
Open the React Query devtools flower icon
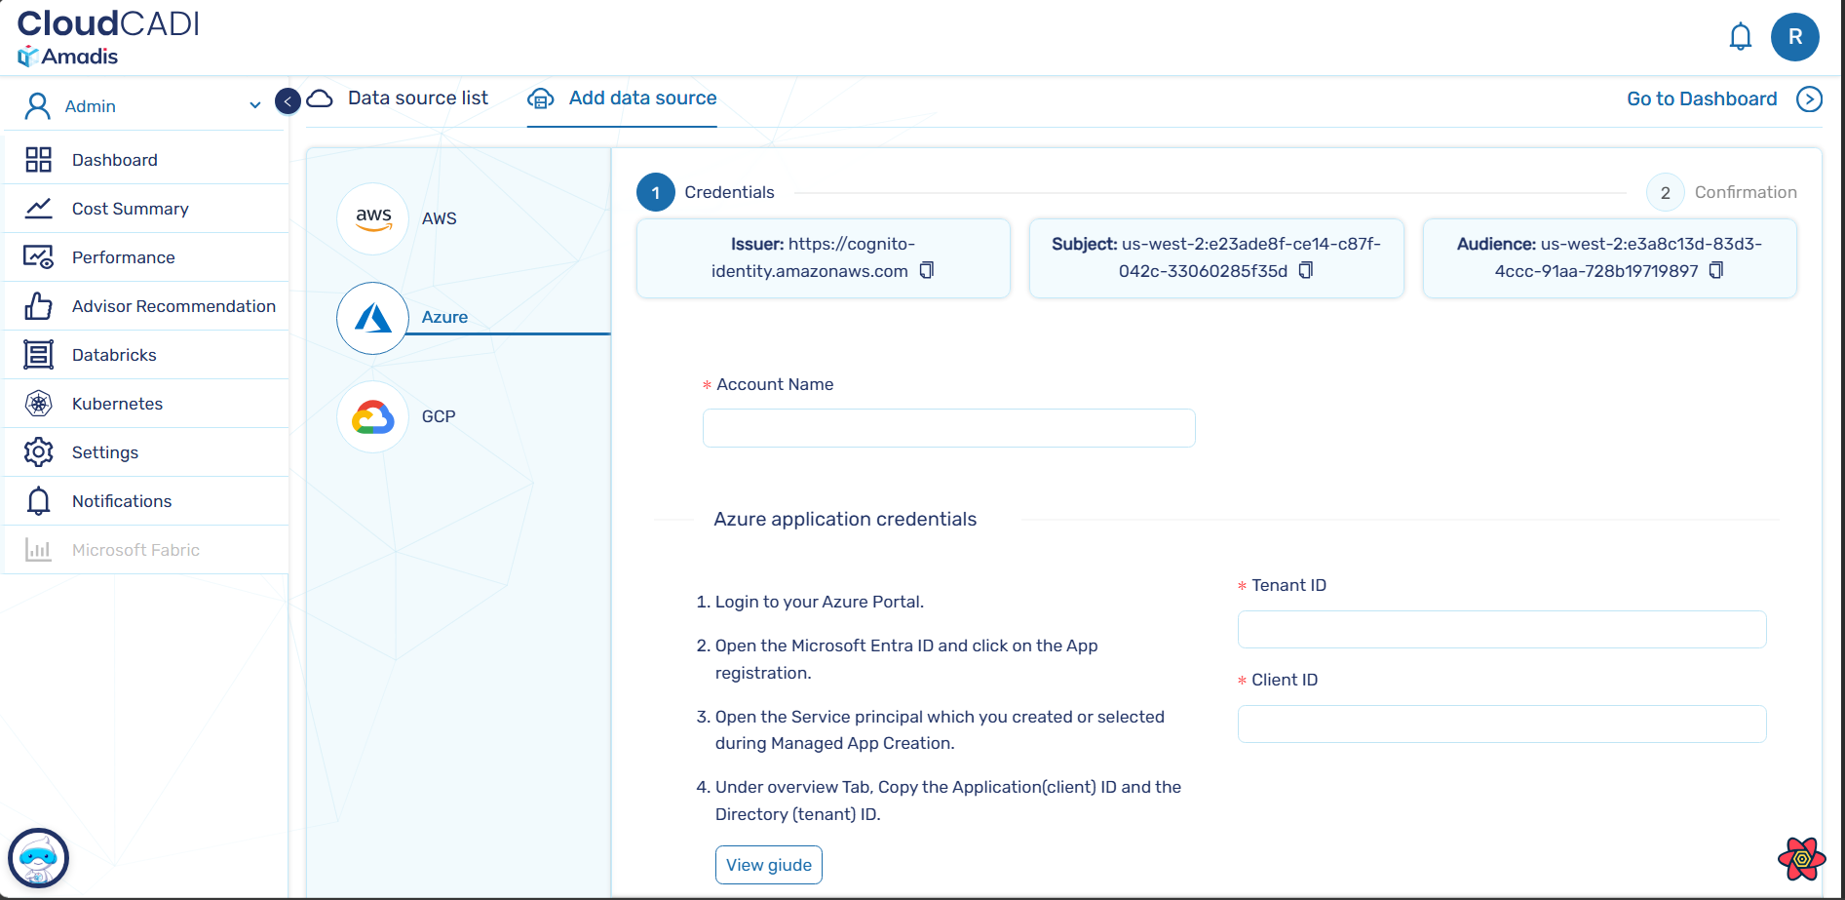[1801, 859]
